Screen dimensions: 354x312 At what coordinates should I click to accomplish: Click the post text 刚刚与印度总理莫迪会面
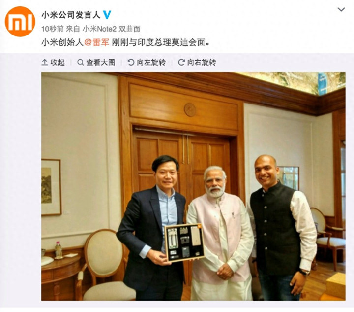[x=161, y=42]
